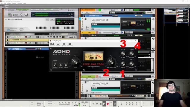190x107 pixels.
Task: Click MIX button on Bass channel
Action: point(153,32)
